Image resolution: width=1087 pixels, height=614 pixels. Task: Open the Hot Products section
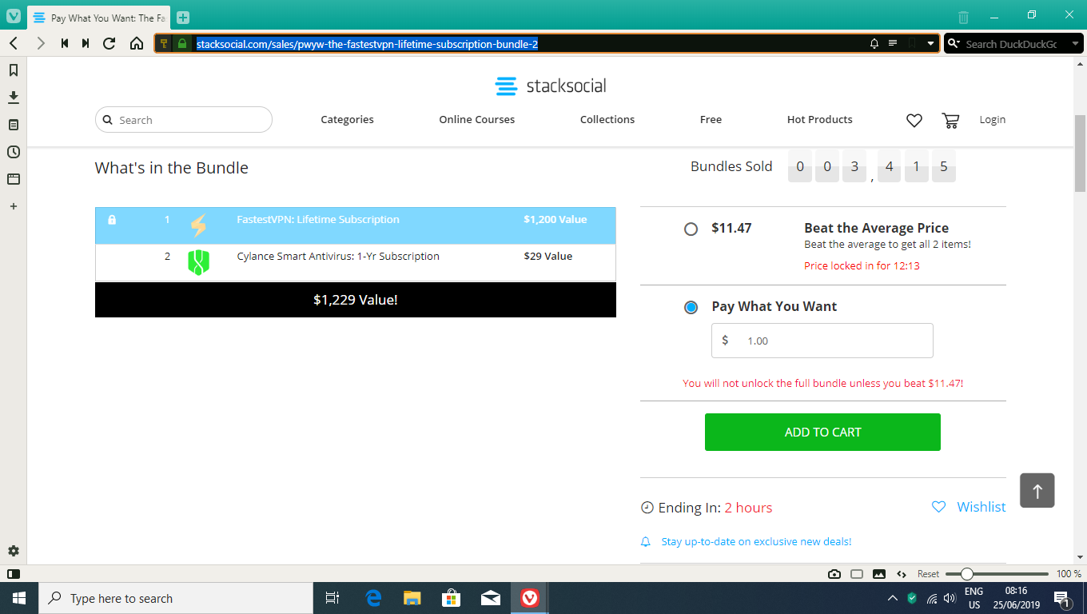pyautogui.click(x=820, y=120)
